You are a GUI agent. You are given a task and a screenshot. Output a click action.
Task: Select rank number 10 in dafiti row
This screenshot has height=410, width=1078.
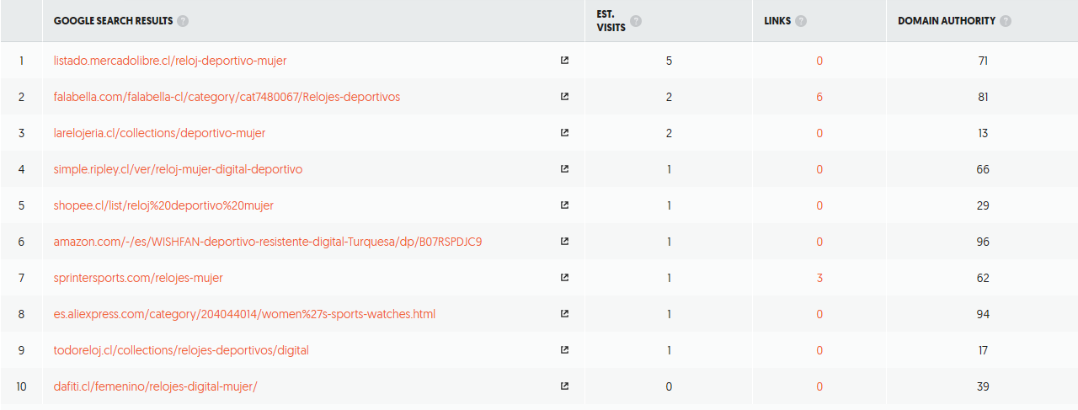tap(21, 386)
